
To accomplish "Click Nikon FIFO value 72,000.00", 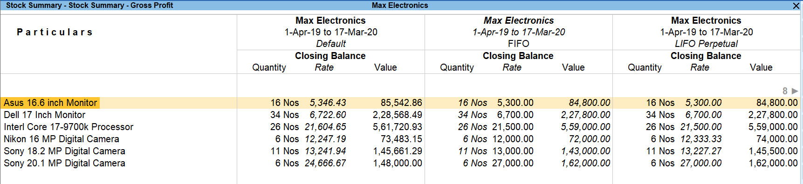I will pyautogui.click(x=590, y=139).
